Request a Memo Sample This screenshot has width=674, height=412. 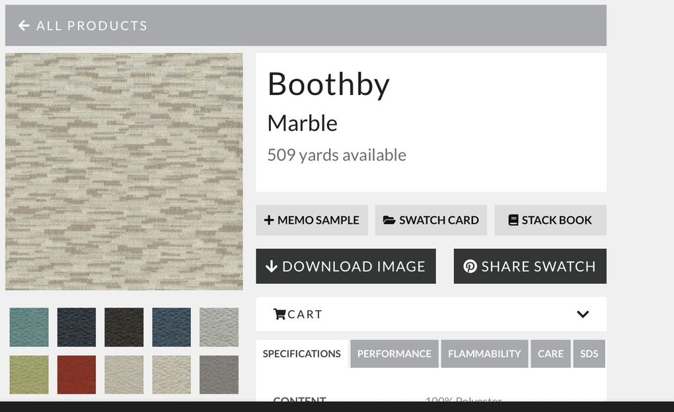pos(312,220)
